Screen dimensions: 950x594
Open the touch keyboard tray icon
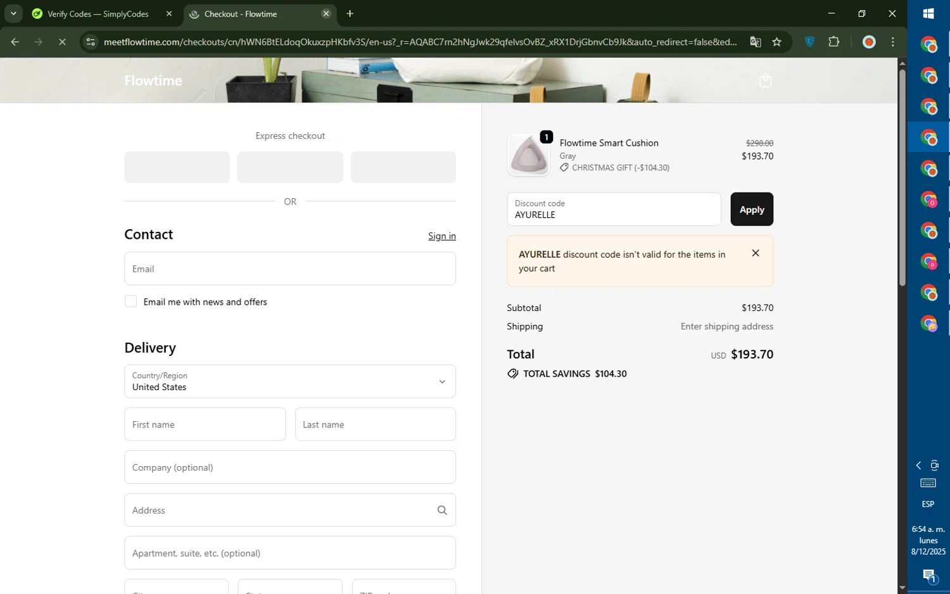(x=928, y=483)
